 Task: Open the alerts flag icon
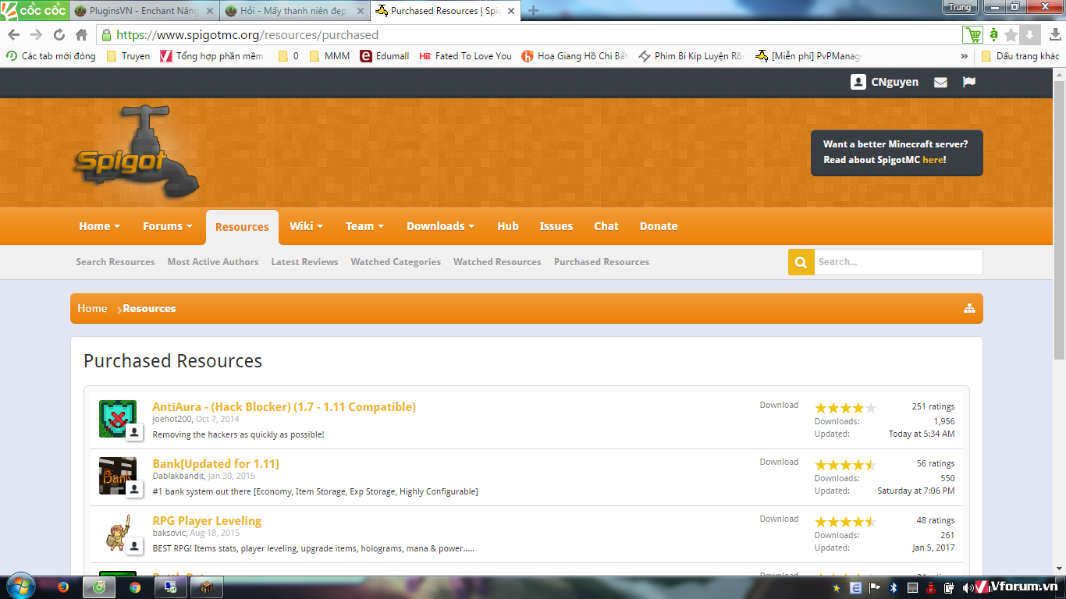click(969, 82)
